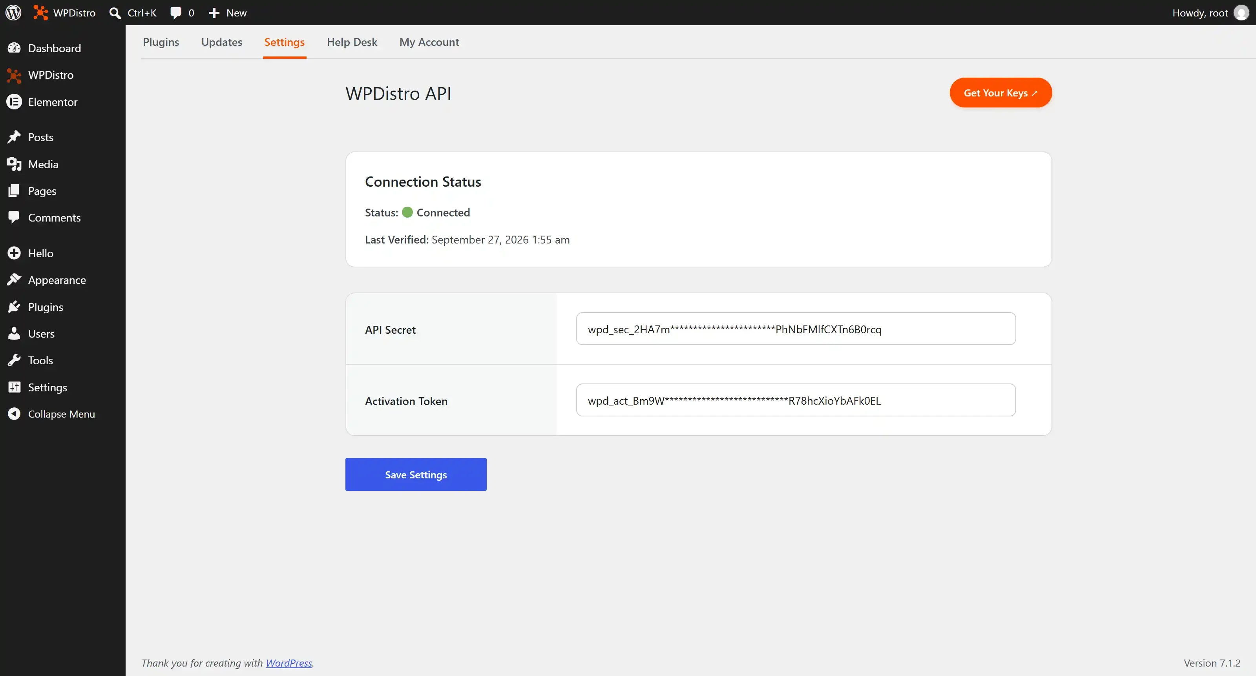Click the Ctrl+K shortcut label
The image size is (1256, 676).
click(x=142, y=13)
